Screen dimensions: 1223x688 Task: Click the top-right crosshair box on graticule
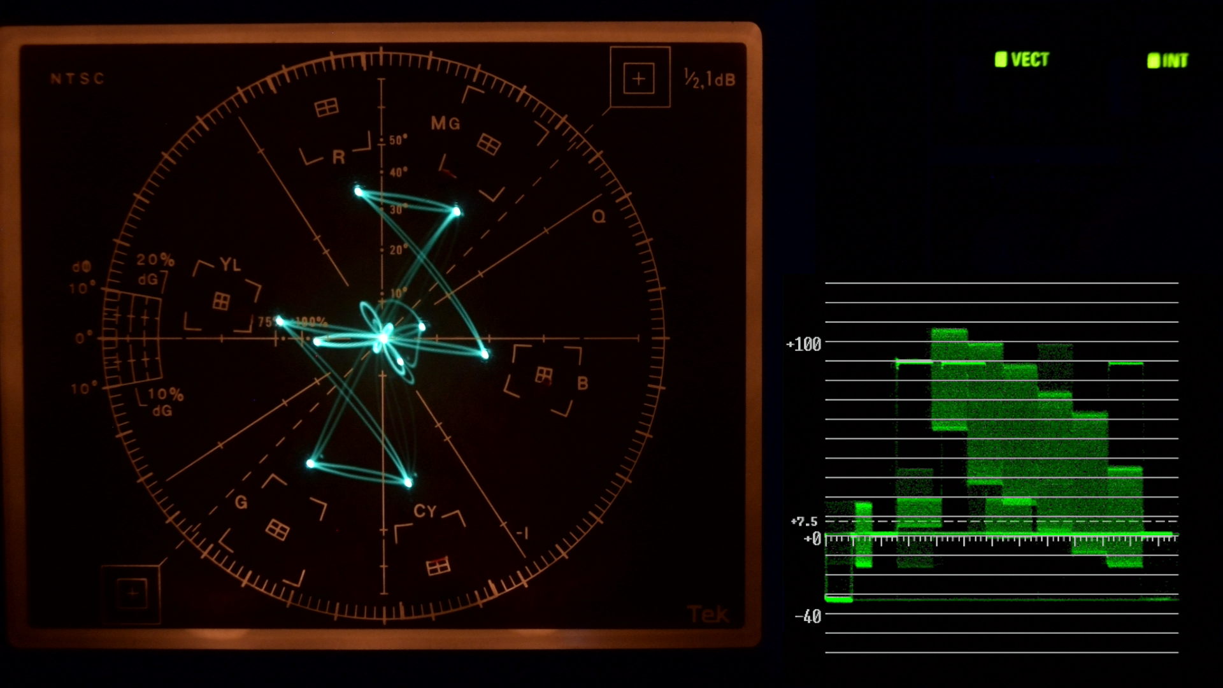[x=640, y=78]
